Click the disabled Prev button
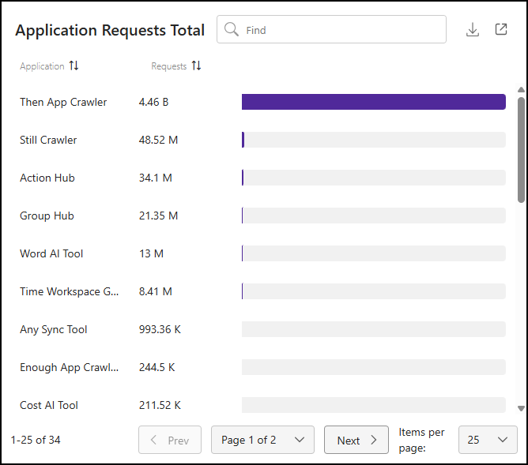The image size is (528, 465). click(x=170, y=440)
